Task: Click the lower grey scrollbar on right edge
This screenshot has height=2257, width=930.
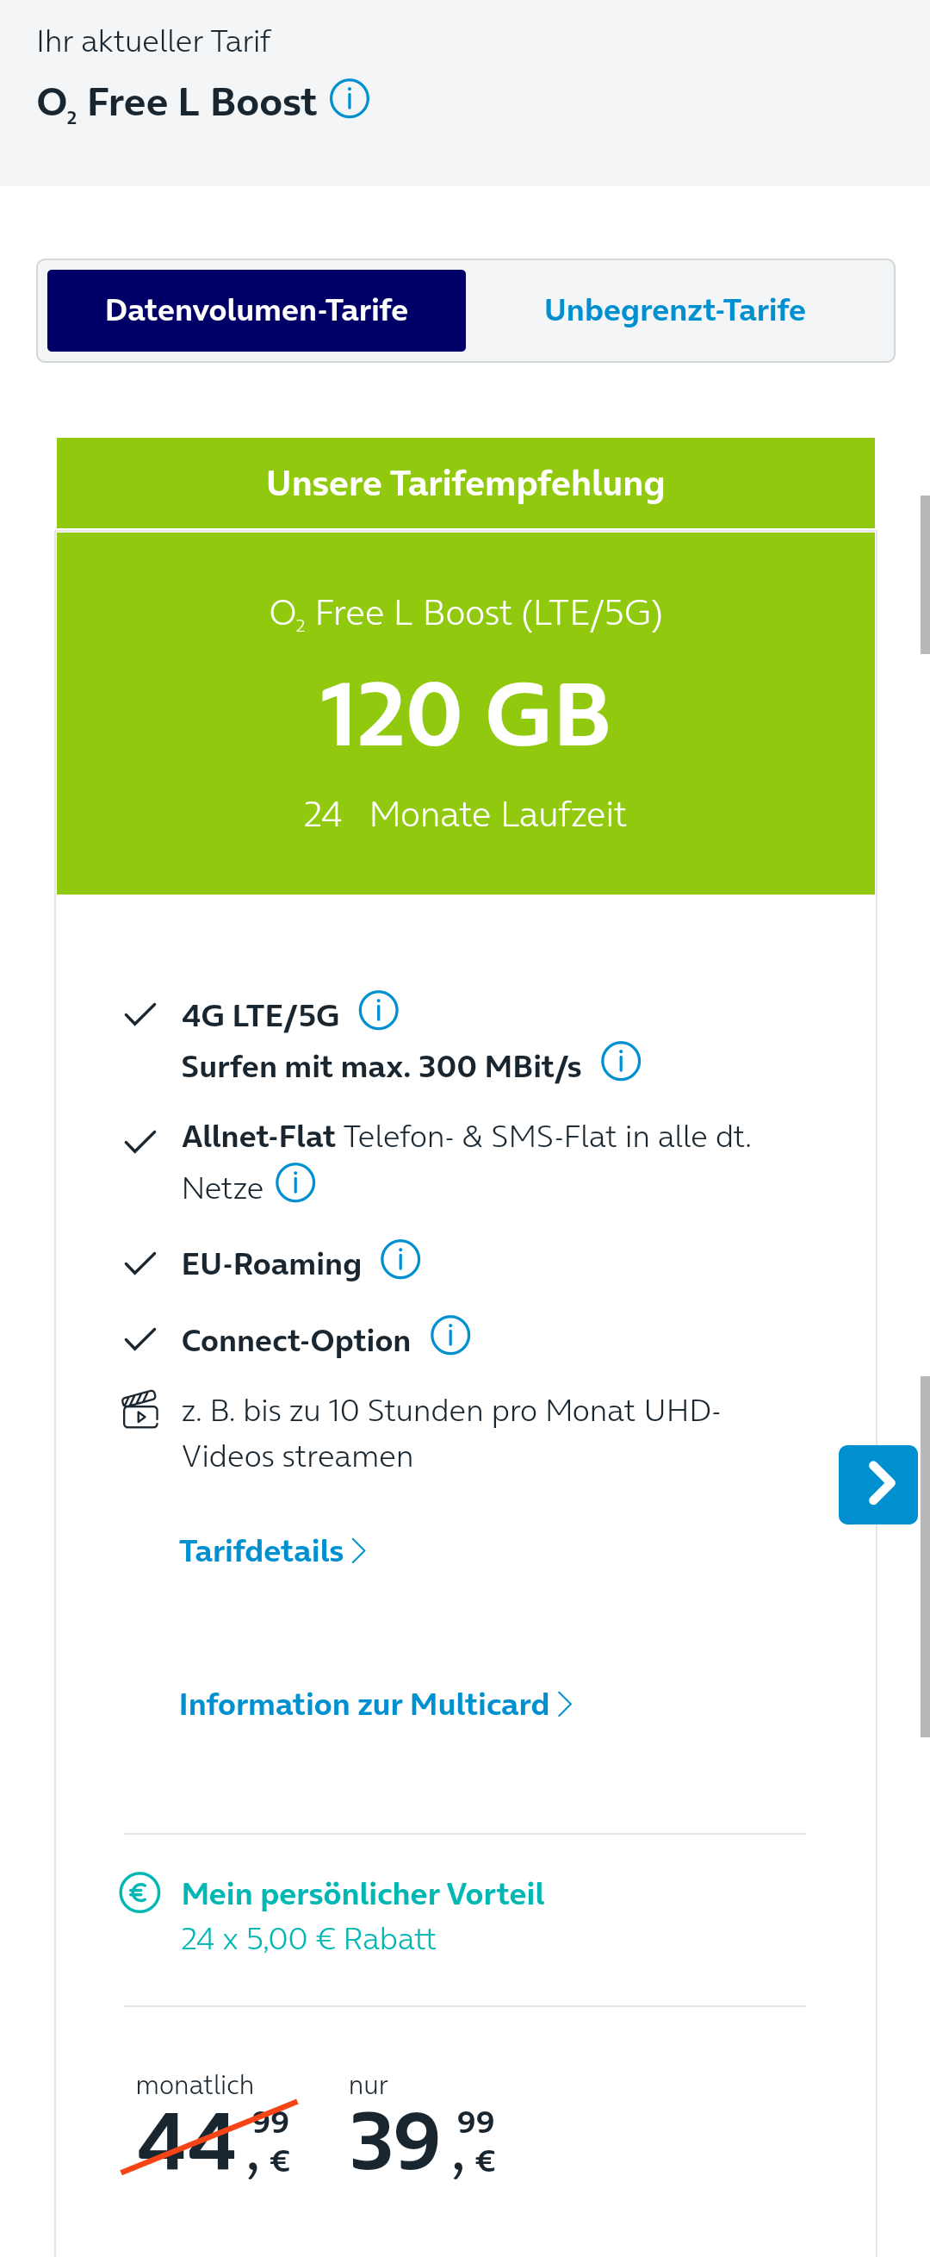Action: [925, 1556]
